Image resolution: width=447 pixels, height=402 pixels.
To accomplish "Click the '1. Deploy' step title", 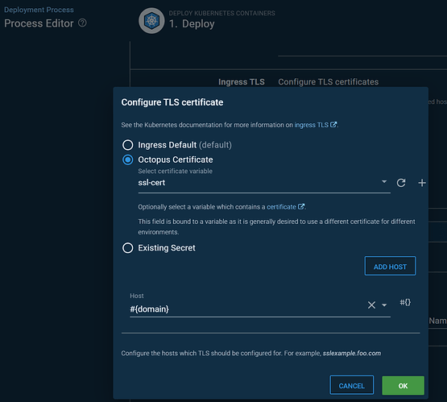I will [192, 23].
